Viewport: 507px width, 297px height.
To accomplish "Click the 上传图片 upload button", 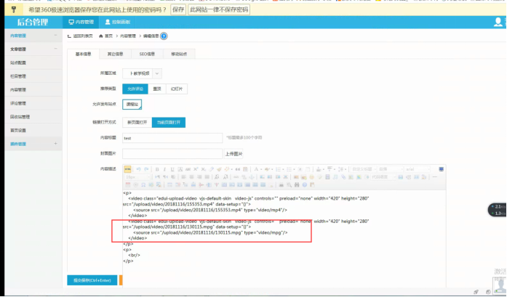I will (233, 154).
